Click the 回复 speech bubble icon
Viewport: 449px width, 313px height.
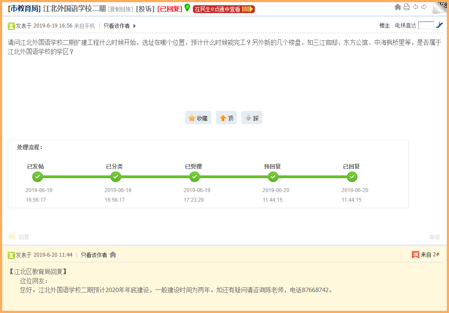click(x=12, y=237)
